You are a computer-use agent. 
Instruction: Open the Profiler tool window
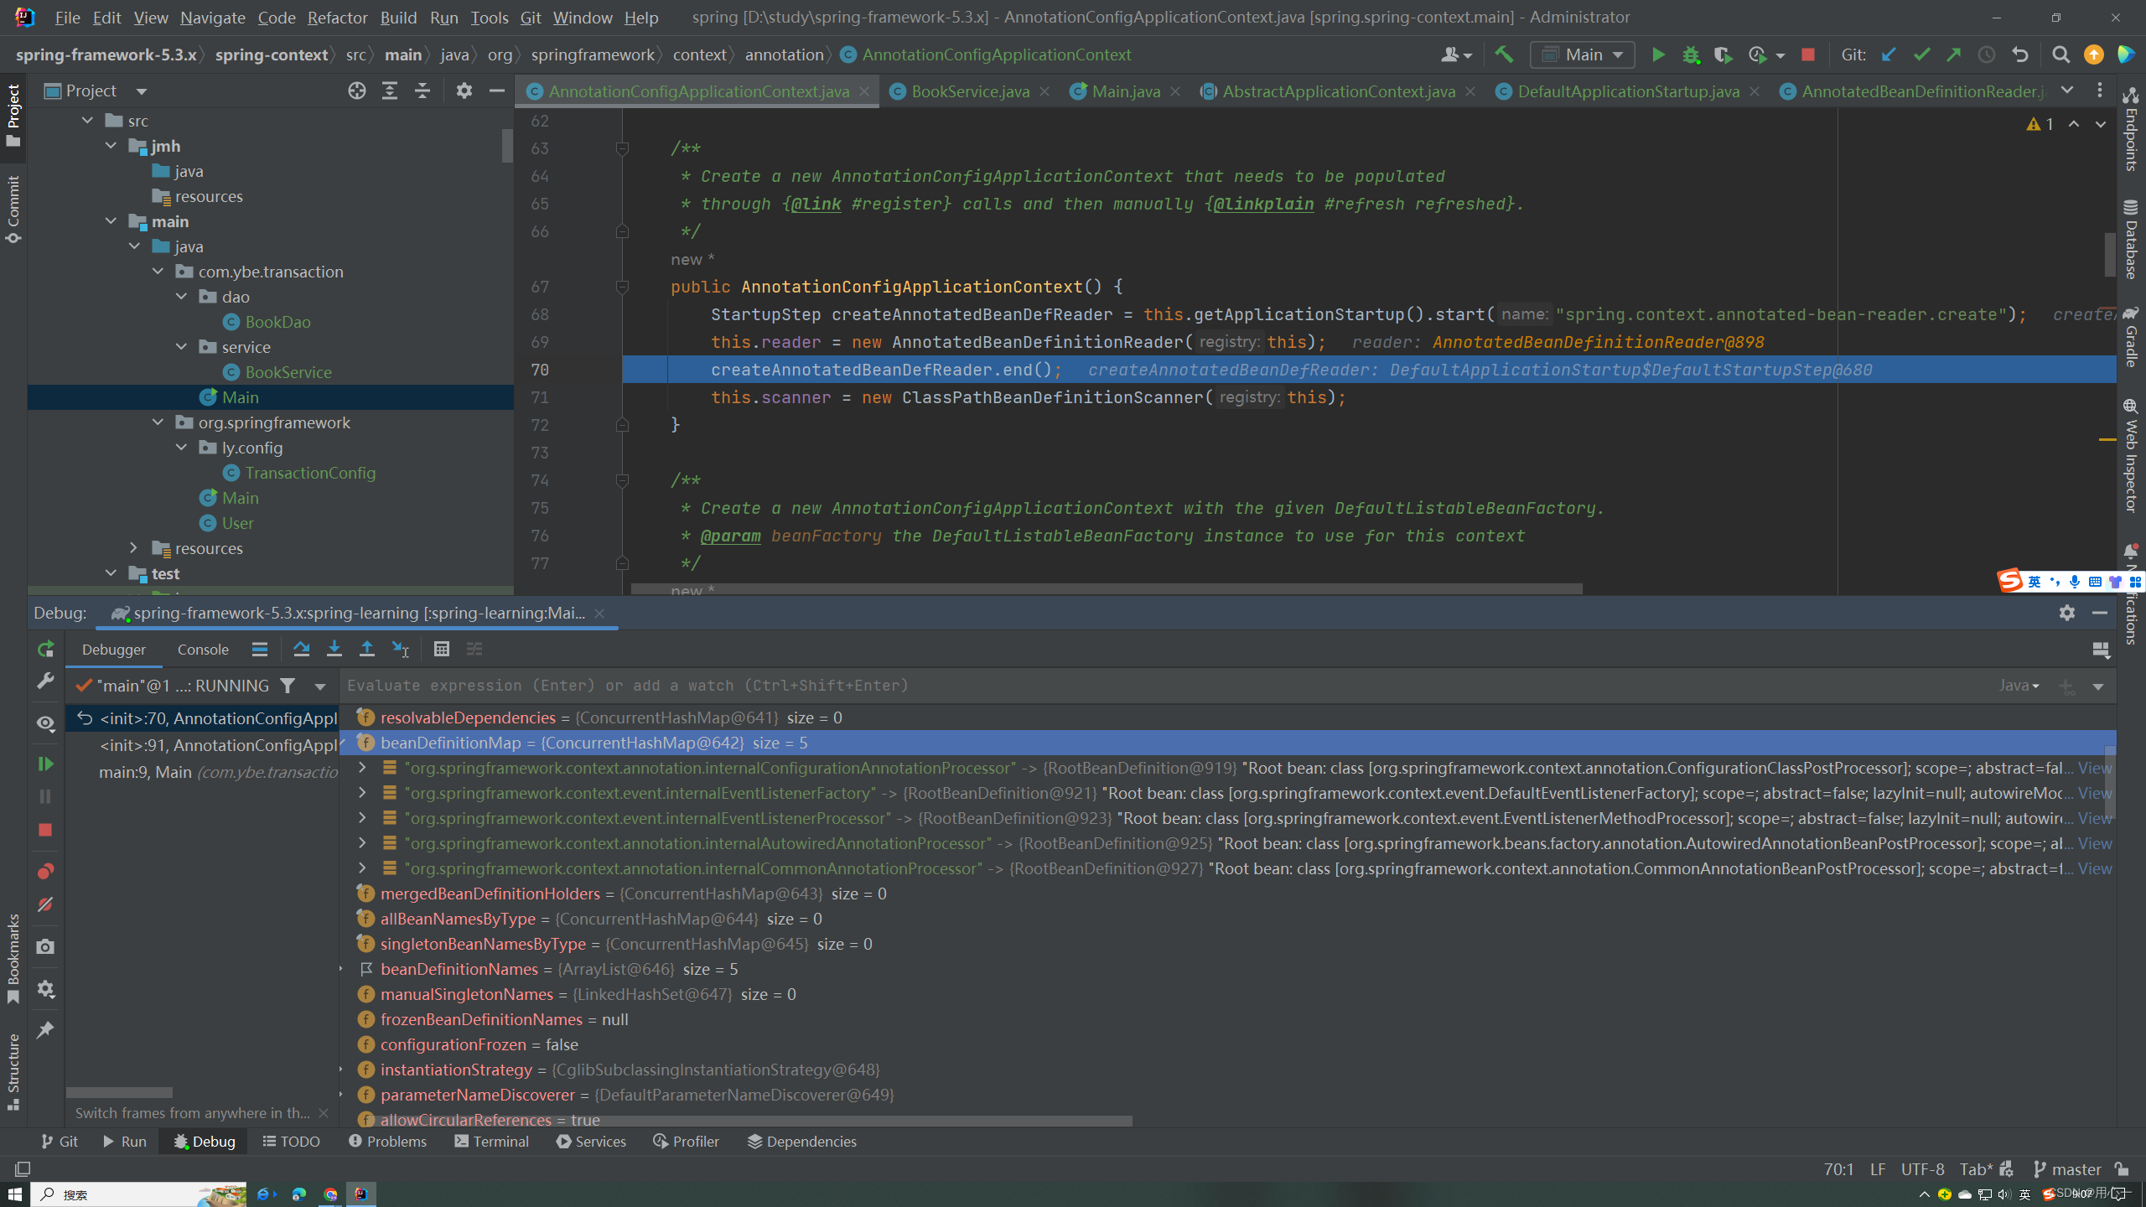coord(686,1142)
